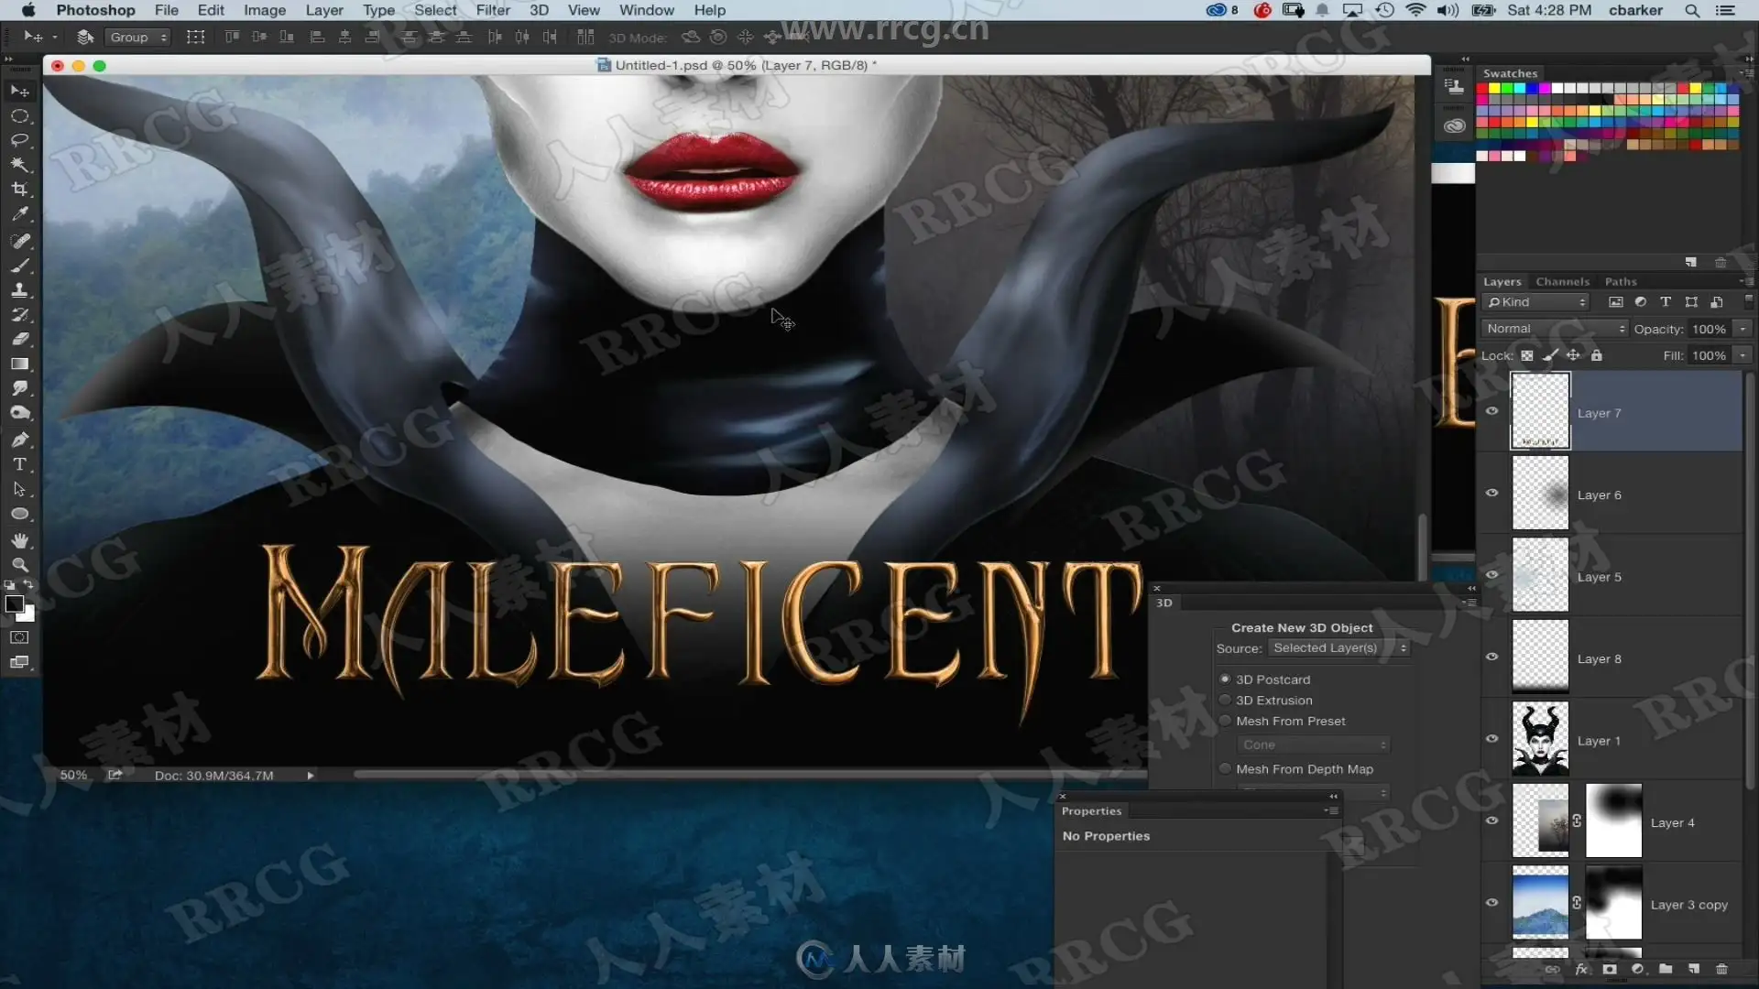Hide Layer 7 visibility eye
Image resolution: width=1759 pixels, height=989 pixels.
(1491, 411)
